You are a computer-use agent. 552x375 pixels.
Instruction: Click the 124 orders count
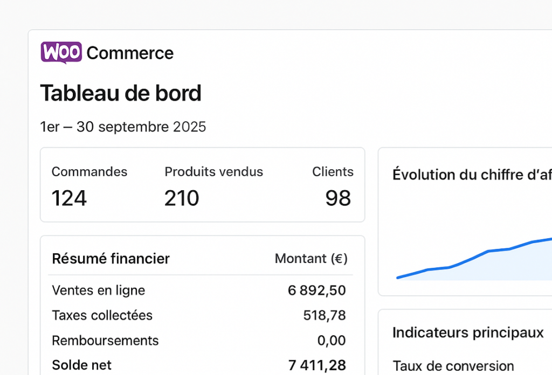point(69,198)
